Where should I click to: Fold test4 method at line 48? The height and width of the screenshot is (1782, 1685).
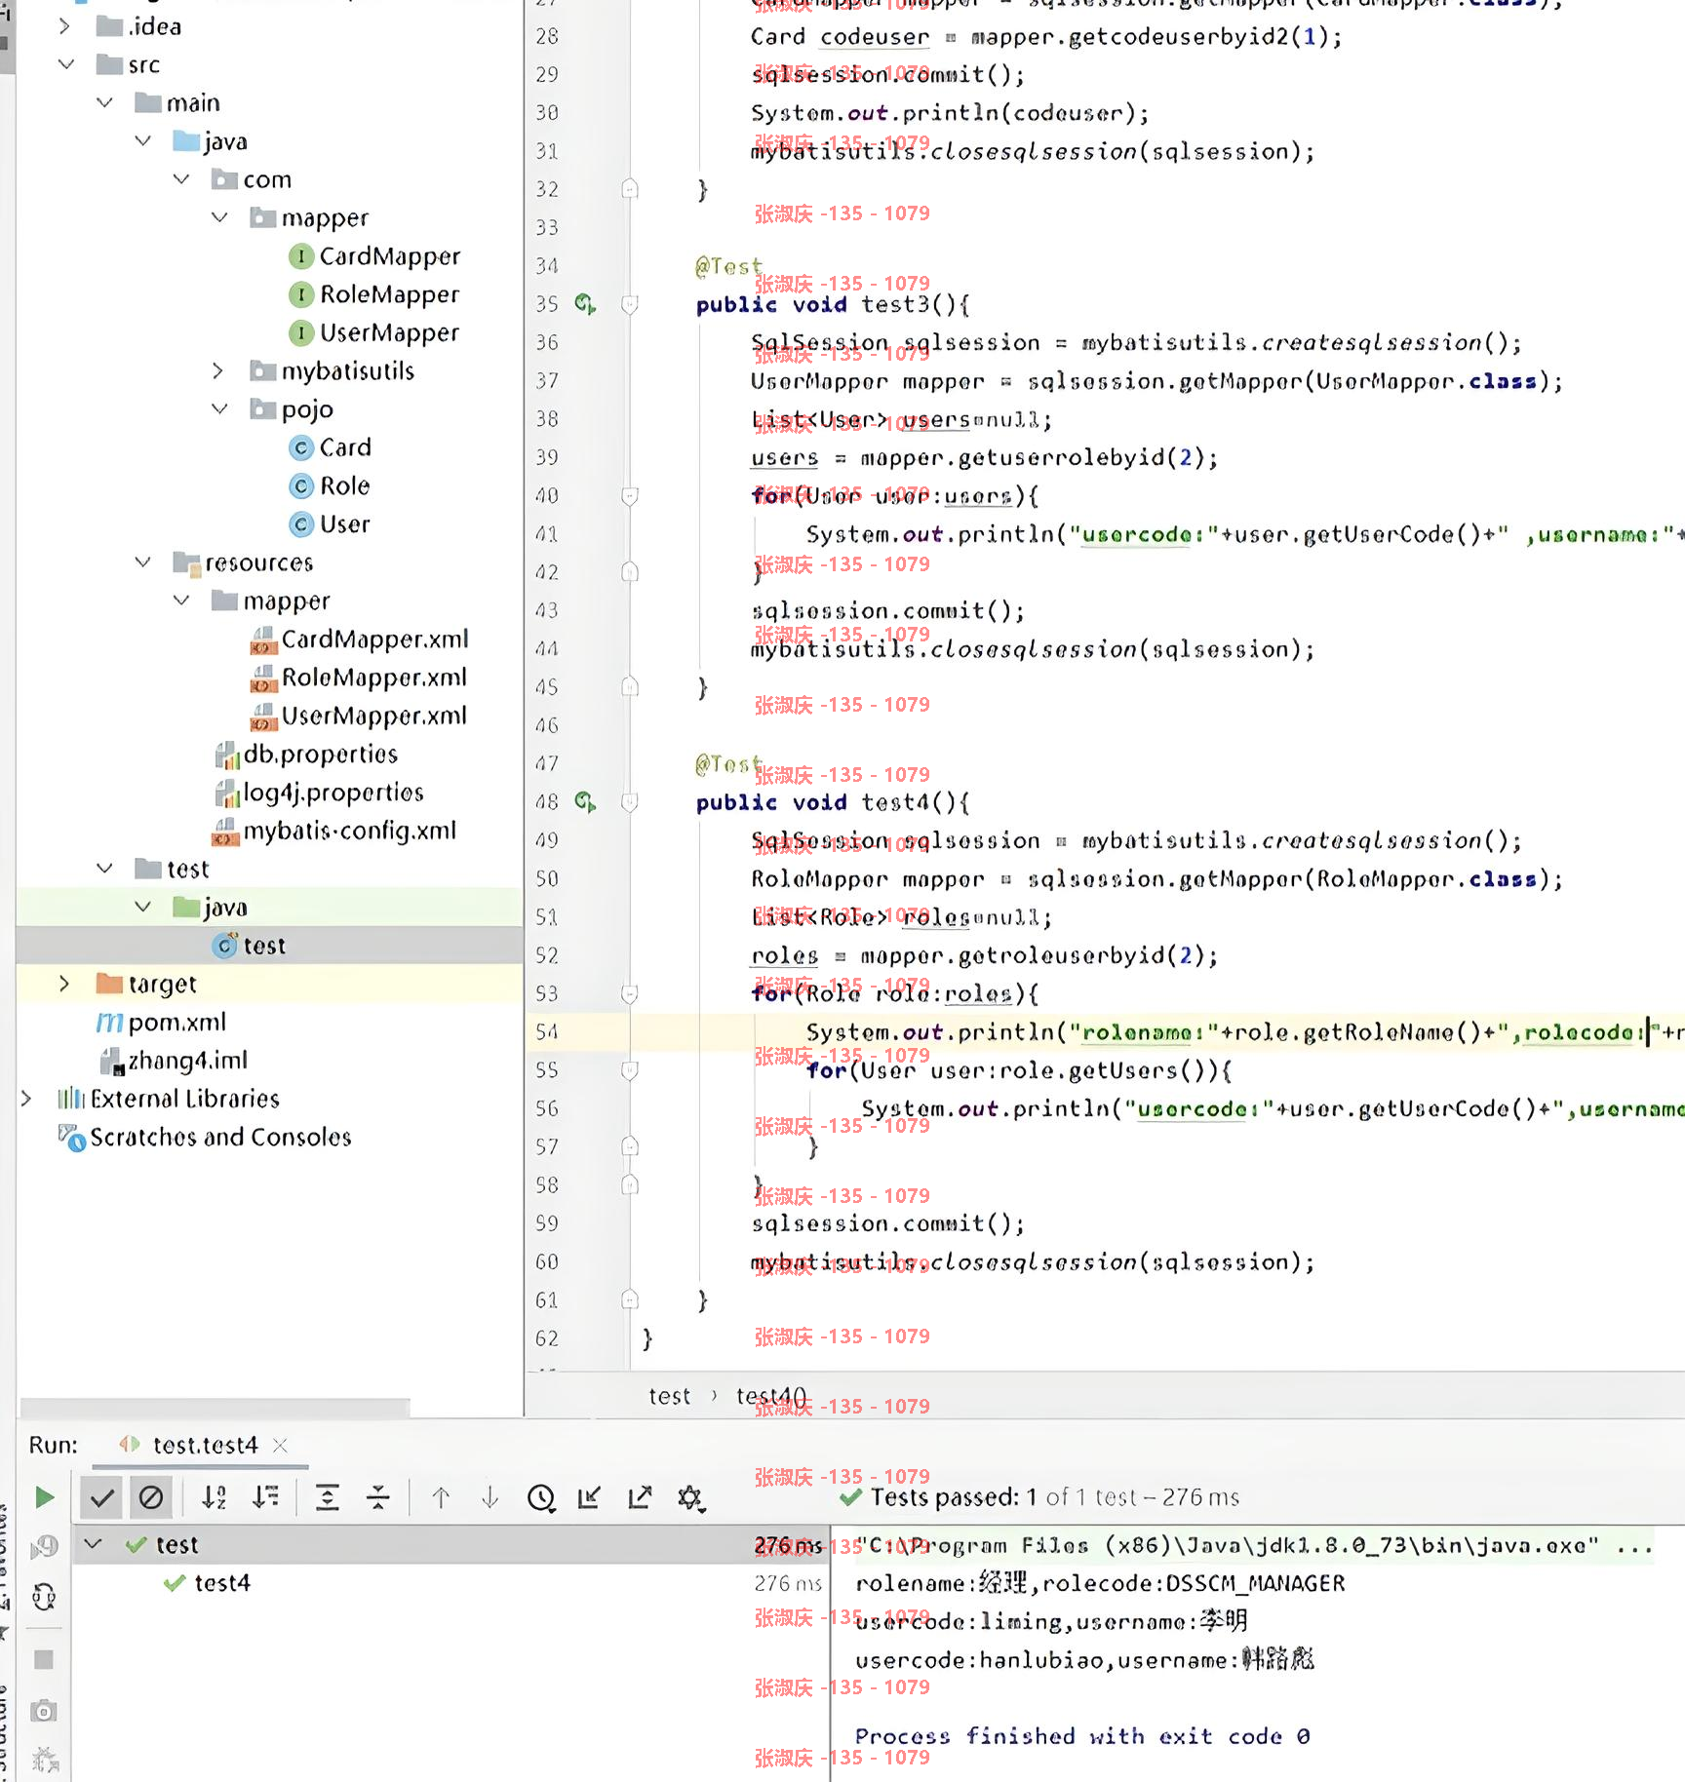(630, 802)
